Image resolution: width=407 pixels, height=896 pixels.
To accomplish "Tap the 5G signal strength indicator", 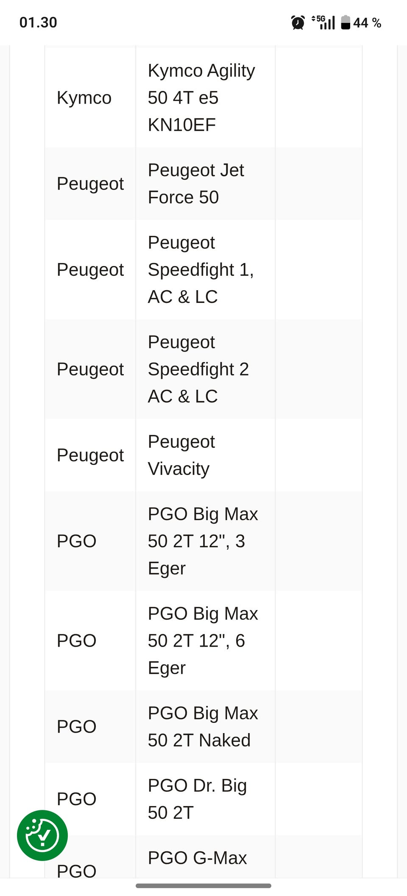I will tap(323, 22).
